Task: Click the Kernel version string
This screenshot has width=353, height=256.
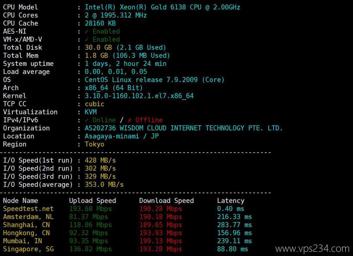Action: pos(139,96)
